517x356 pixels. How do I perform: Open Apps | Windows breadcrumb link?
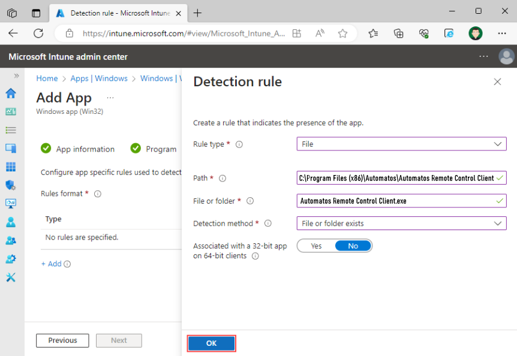point(99,79)
